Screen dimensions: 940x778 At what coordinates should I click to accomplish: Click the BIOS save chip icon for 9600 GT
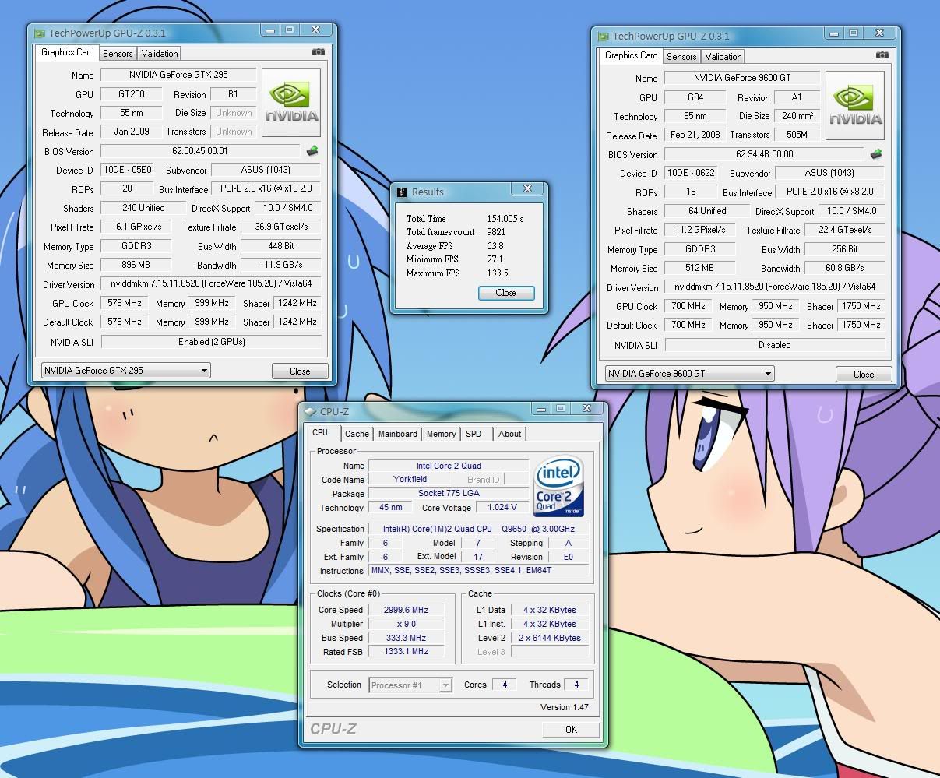876,154
